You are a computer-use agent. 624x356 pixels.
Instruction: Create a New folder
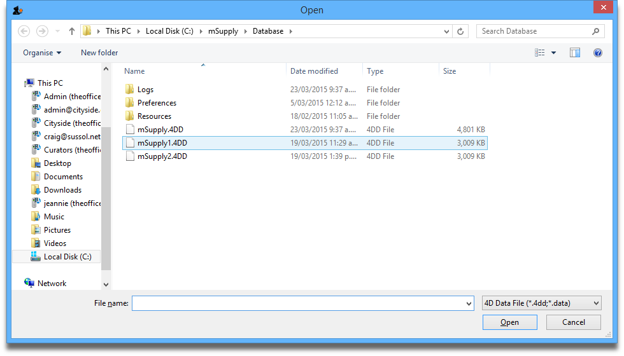99,53
